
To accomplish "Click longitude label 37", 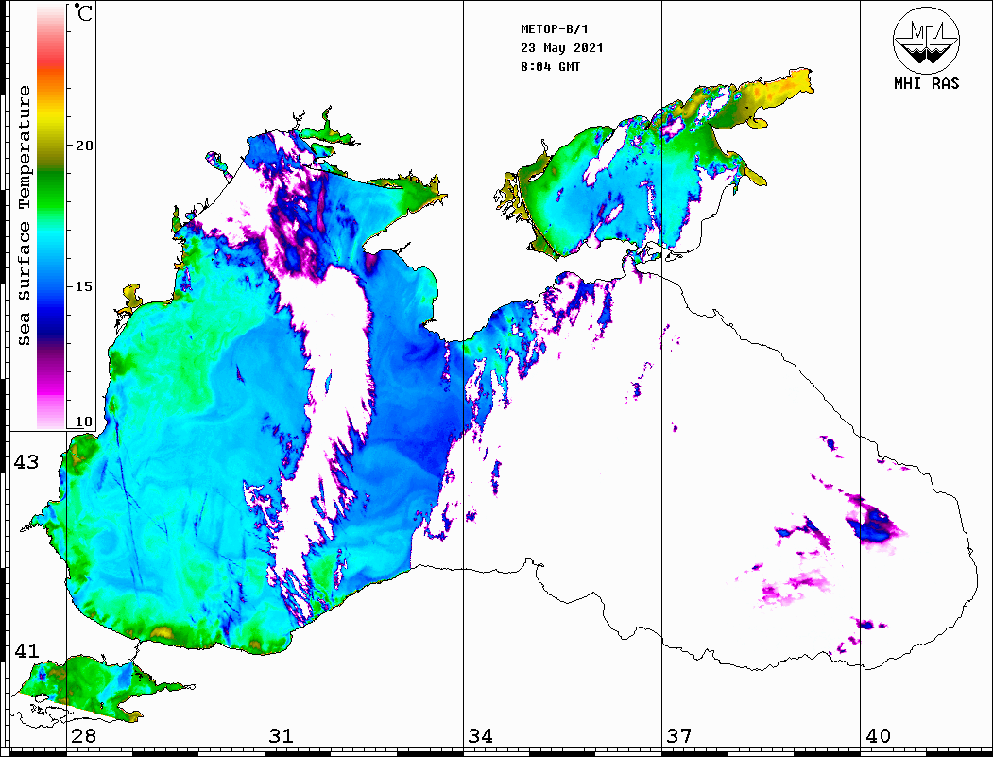I will [x=679, y=735].
